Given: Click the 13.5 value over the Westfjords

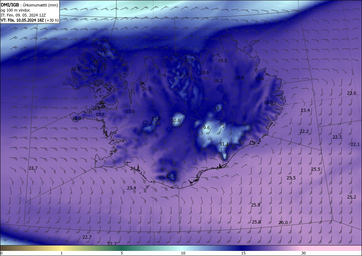Looking at the screenshot, I should (x=102, y=54).
